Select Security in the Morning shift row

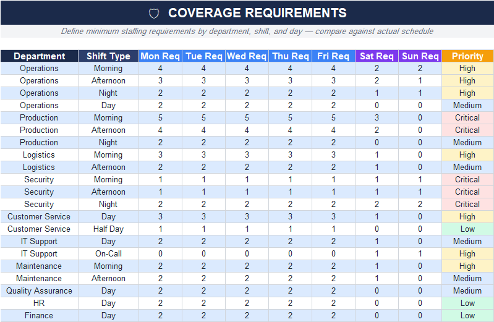click(x=39, y=180)
